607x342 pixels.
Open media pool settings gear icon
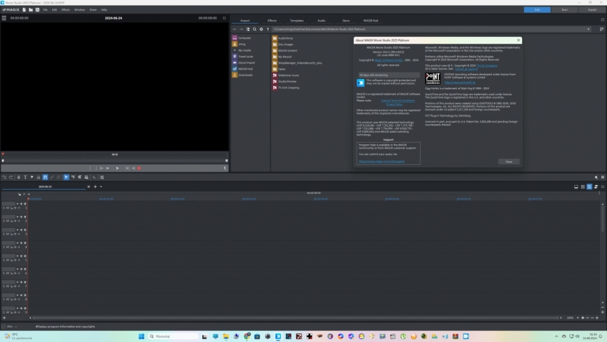tap(261, 29)
